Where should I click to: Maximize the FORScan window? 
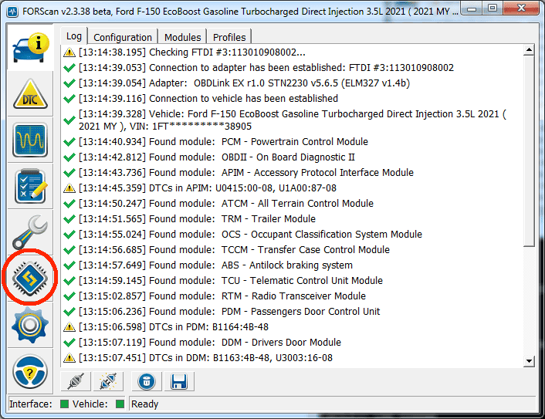(493, 8)
